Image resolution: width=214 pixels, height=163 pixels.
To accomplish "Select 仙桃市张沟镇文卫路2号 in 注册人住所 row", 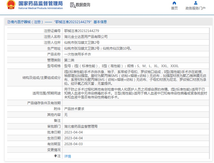I will [82, 43].
